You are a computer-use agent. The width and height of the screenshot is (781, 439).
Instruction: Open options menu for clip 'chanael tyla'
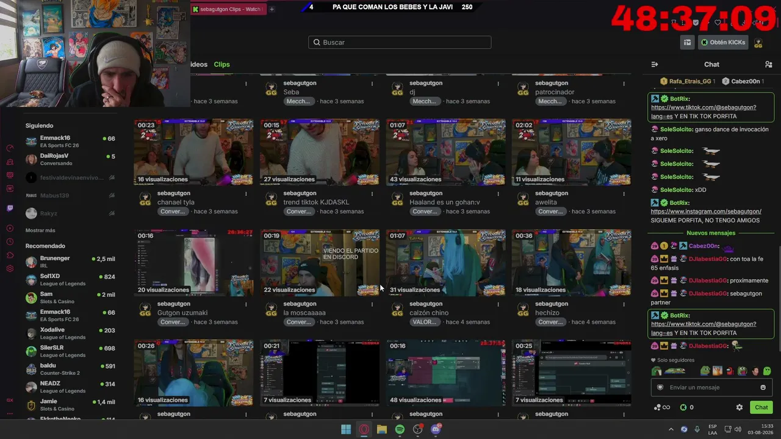click(x=246, y=194)
